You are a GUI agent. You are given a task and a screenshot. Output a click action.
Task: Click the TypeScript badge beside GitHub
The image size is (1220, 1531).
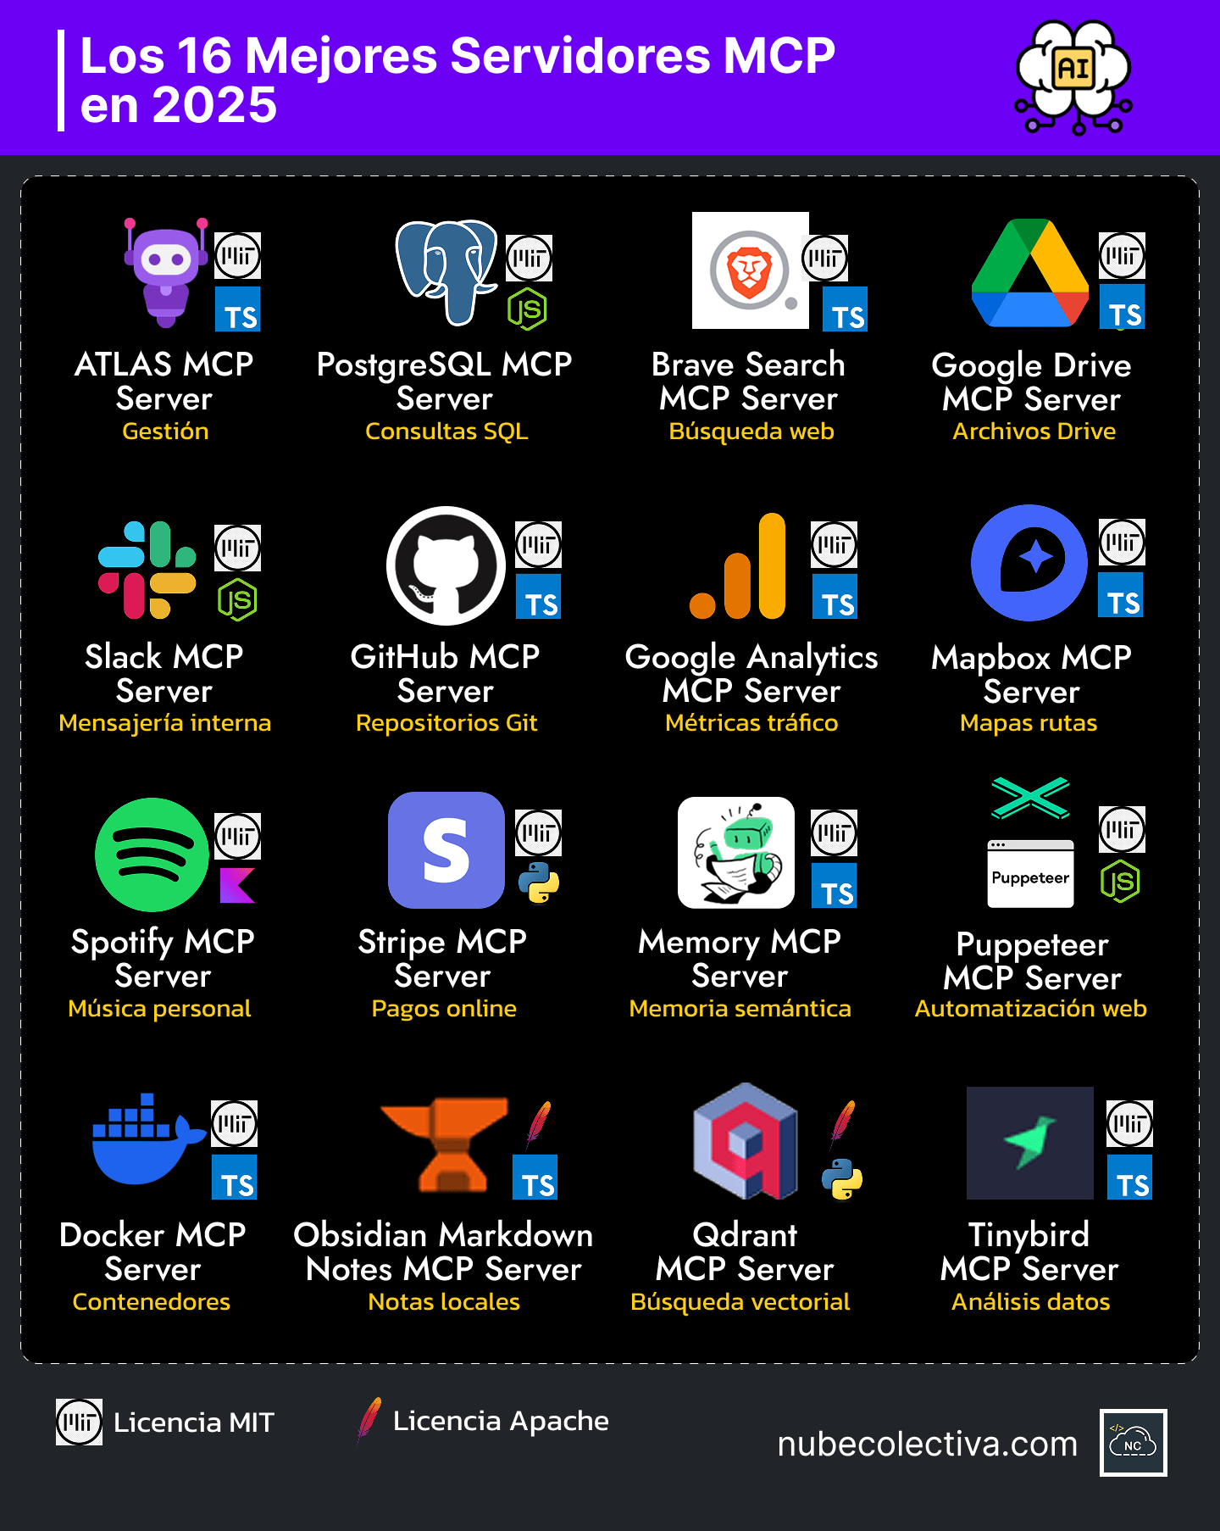coord(538,596)
